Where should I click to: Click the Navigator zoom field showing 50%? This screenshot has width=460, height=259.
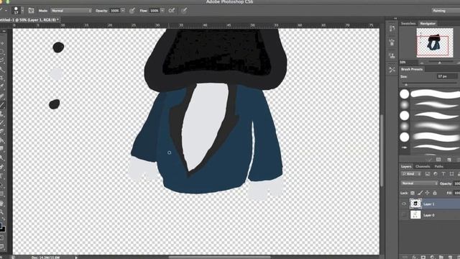[408, 63]
